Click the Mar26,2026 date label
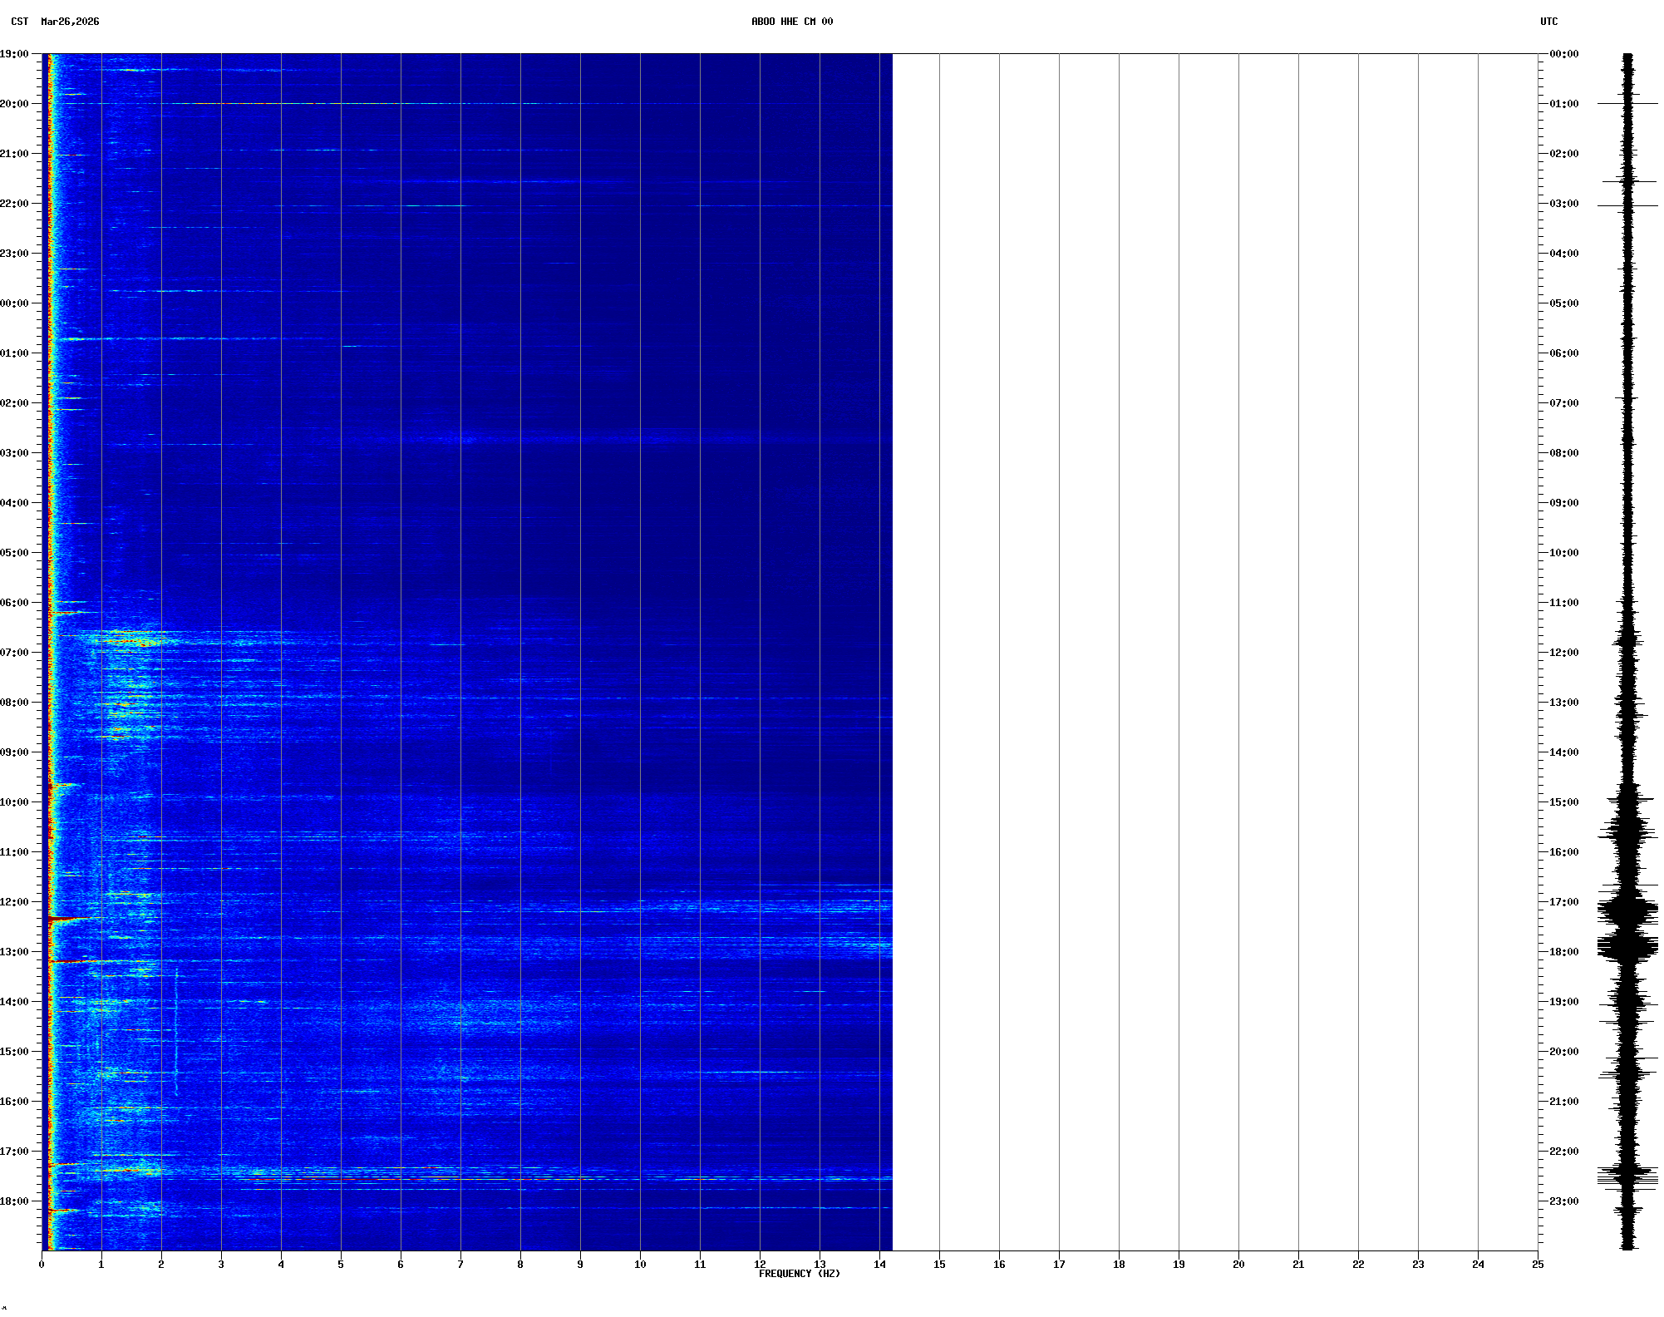The height and width of the screenshot is (1317, 1664). click(x=70, y=22)
